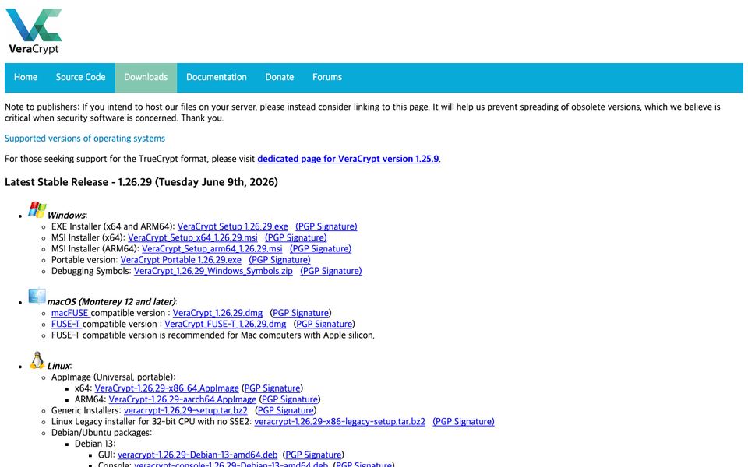This screenshot has width=748, height=467.
Task: Open the FUSE-T link
Action: (66, 324)
